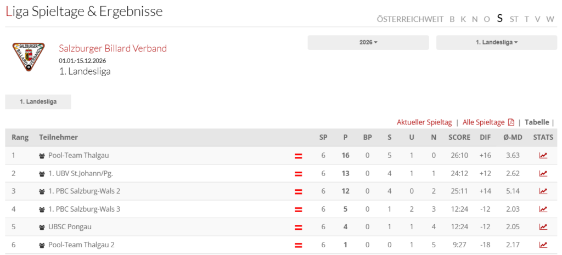Click the Salzburger Billard Verband logo
Image resolution: width=562 pixels, height=255 pixels.
[x=29, y=56]
